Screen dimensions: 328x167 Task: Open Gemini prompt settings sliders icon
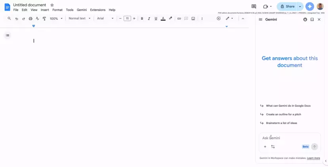coord(273,147)
